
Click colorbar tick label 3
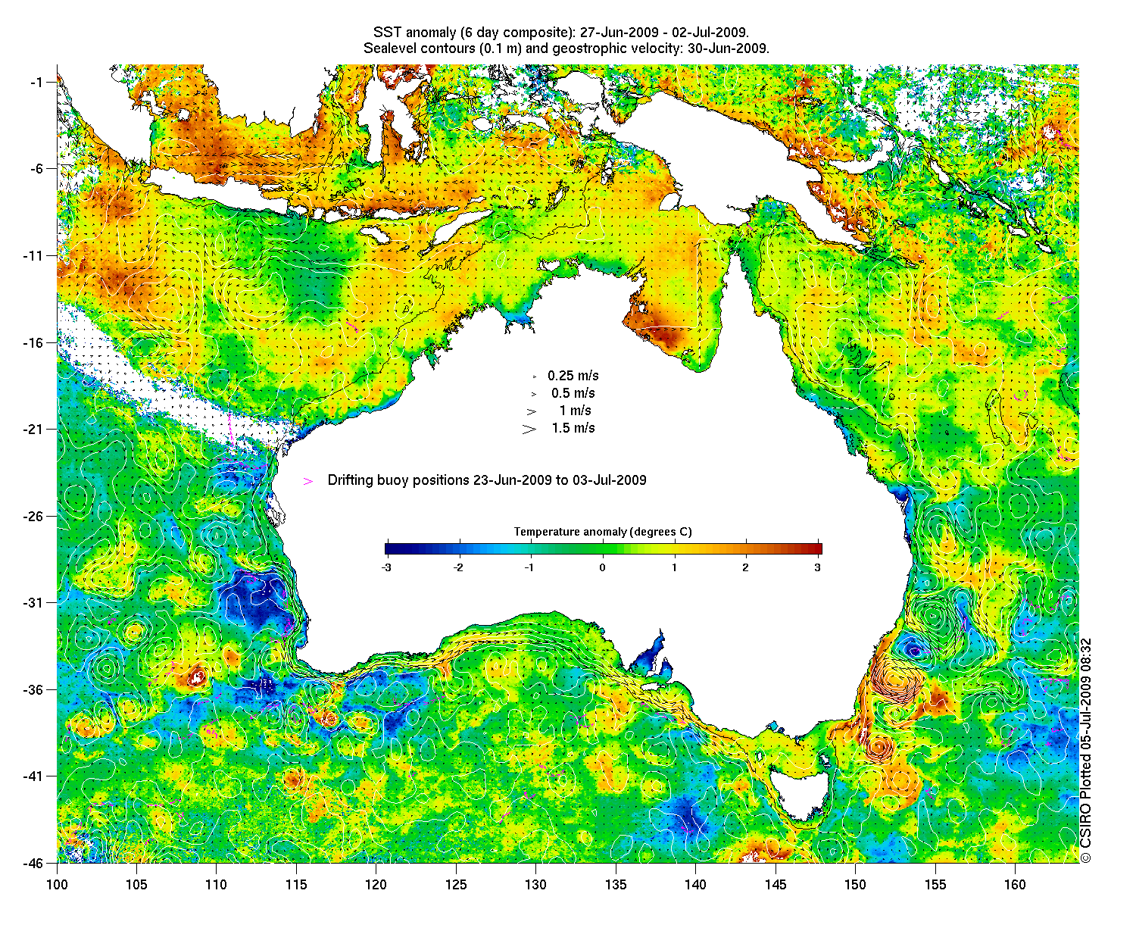(819, 567)
